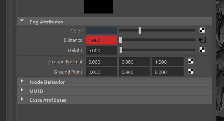Click the Height value field showing 5.000
This screenshot has height=121, width=224.
(101, 50)
